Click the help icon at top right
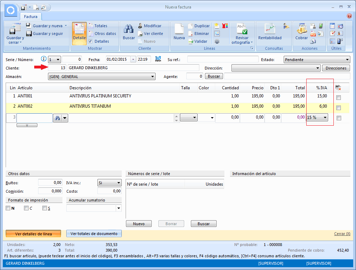 tap(349, 16)
